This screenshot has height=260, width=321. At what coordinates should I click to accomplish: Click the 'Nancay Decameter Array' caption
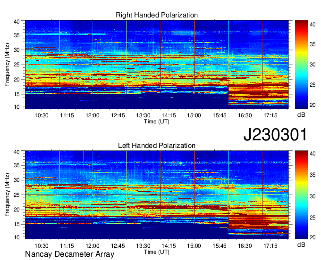tap(69, 254)
